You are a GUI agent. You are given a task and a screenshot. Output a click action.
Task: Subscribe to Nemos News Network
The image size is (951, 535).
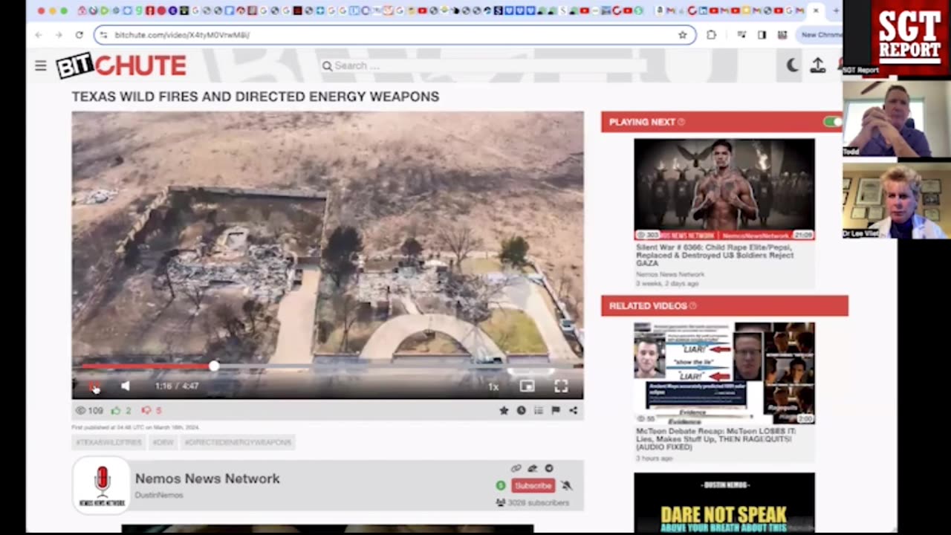pos(533,485)
